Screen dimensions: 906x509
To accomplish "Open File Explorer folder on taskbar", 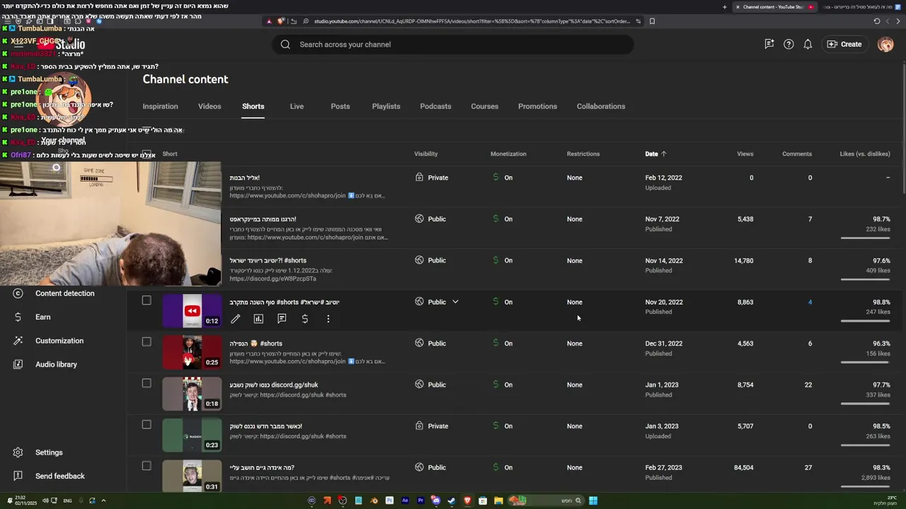I will click(x=499, y=501).
